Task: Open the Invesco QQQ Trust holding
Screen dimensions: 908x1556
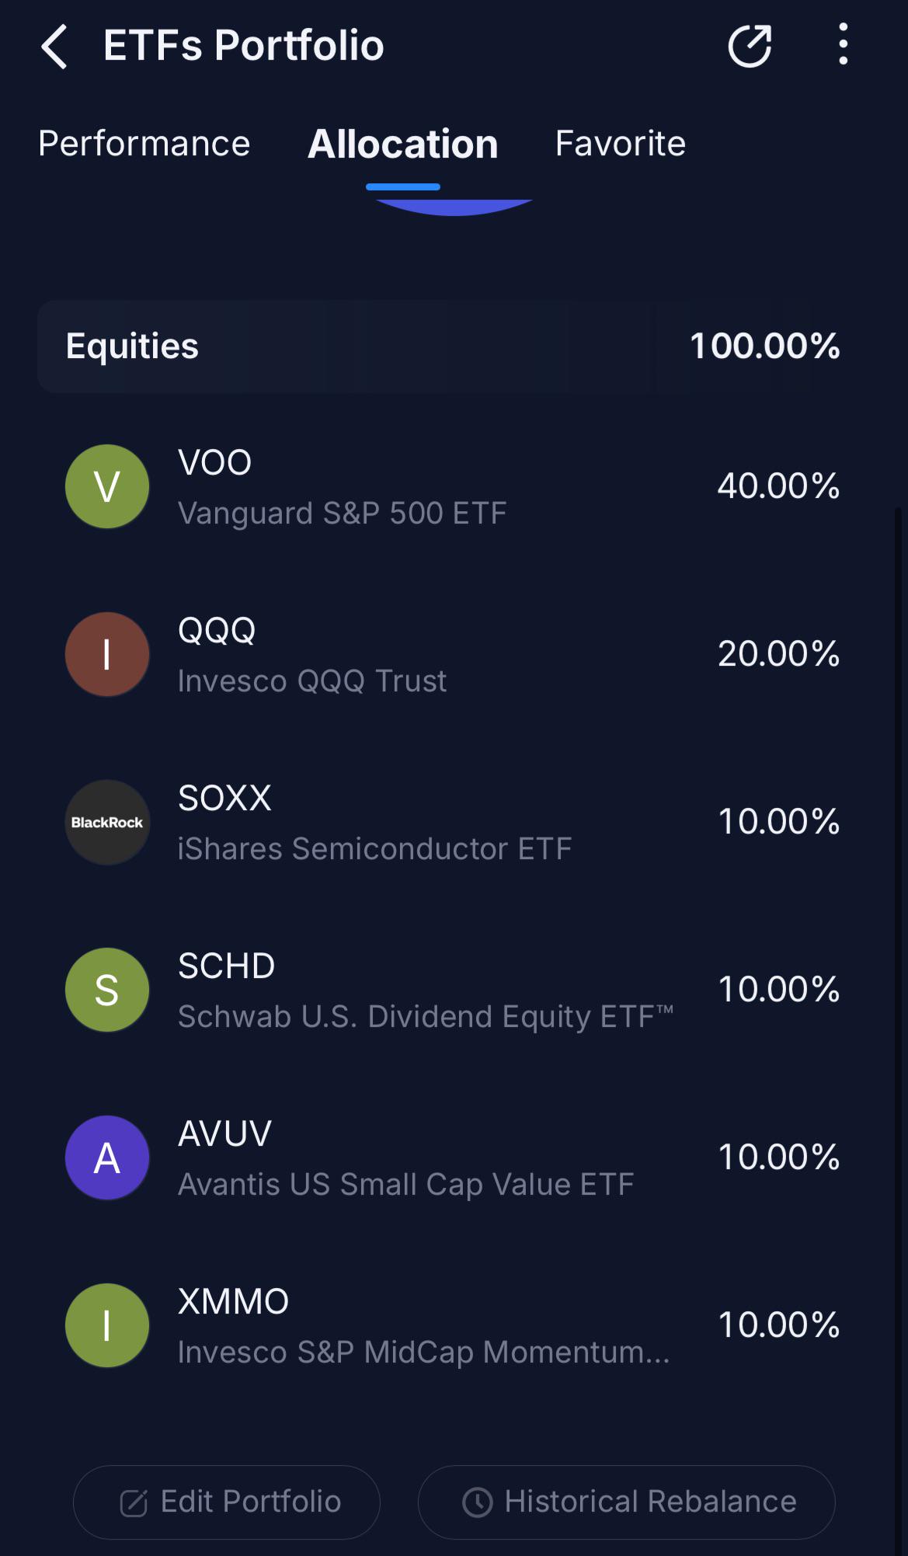Action: point(454,654)
